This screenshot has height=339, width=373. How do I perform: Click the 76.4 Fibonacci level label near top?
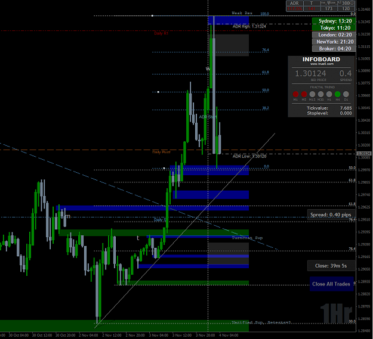pyautogui.click(x=266, y=50)
